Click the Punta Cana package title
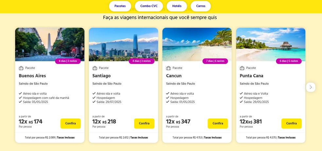This screenshot has width=322, height=151. click(x=251, y=76)
